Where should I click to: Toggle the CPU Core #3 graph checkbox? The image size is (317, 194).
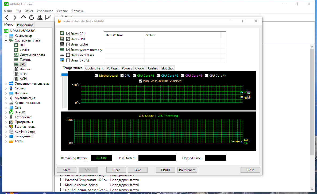(183, 76)
